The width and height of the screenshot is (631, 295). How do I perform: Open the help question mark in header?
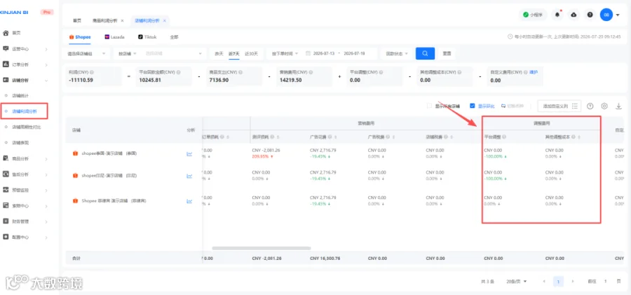(590, 15)
